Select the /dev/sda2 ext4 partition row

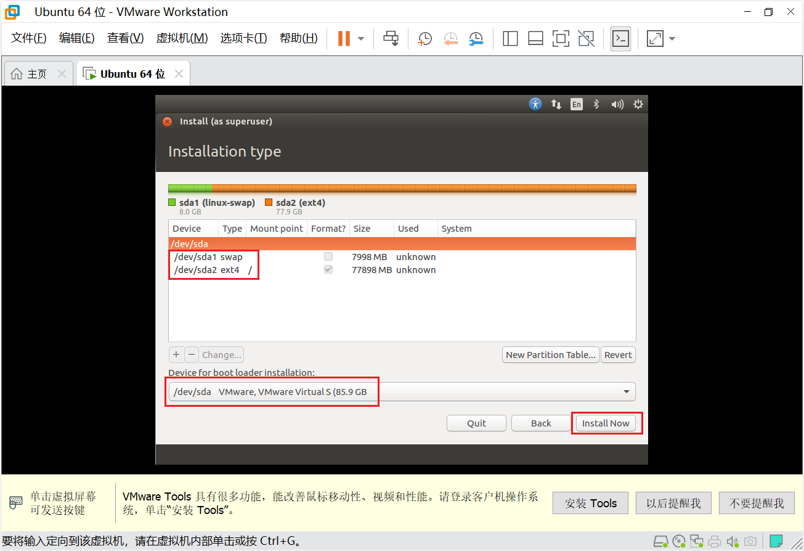tap(402, 270)
